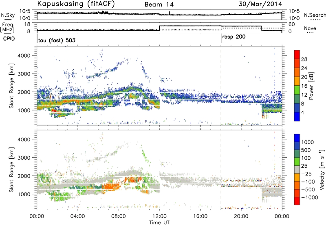Click the 08:00 time axis label
The width and height of the screenshot is (326, 225).
click(118, 216)
